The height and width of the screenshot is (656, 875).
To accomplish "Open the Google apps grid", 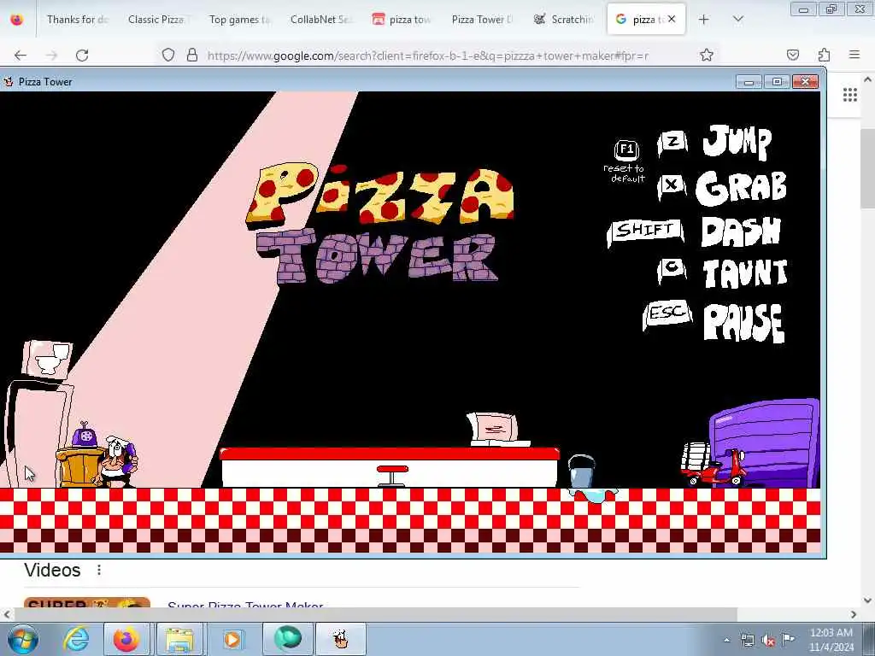I will click(x=850, y=95).
